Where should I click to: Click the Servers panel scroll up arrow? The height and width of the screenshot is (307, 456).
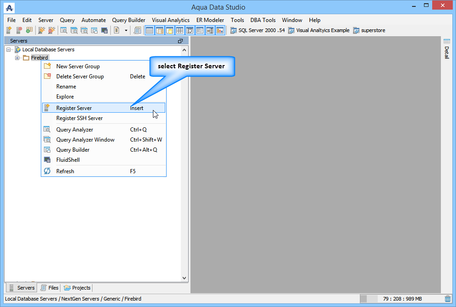pos(185,50)
